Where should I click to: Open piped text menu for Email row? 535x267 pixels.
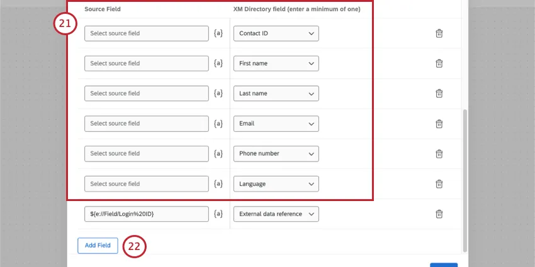(218, 124)
